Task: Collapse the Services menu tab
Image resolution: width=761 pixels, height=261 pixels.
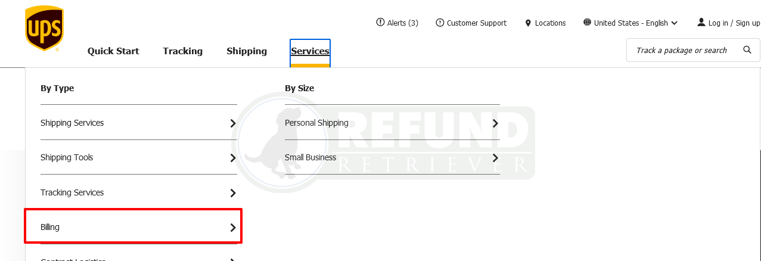Action: pyautogui.click(x=310, y=51)
